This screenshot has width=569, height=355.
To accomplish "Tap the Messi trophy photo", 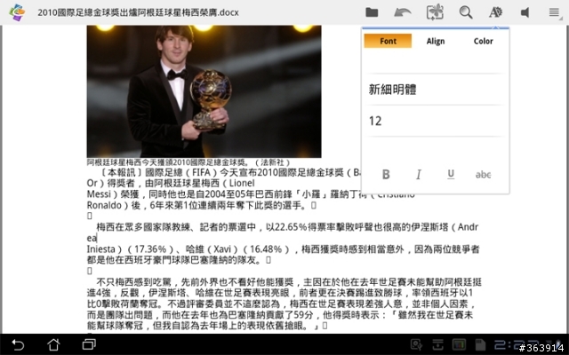I will click(x=204, y=91).
